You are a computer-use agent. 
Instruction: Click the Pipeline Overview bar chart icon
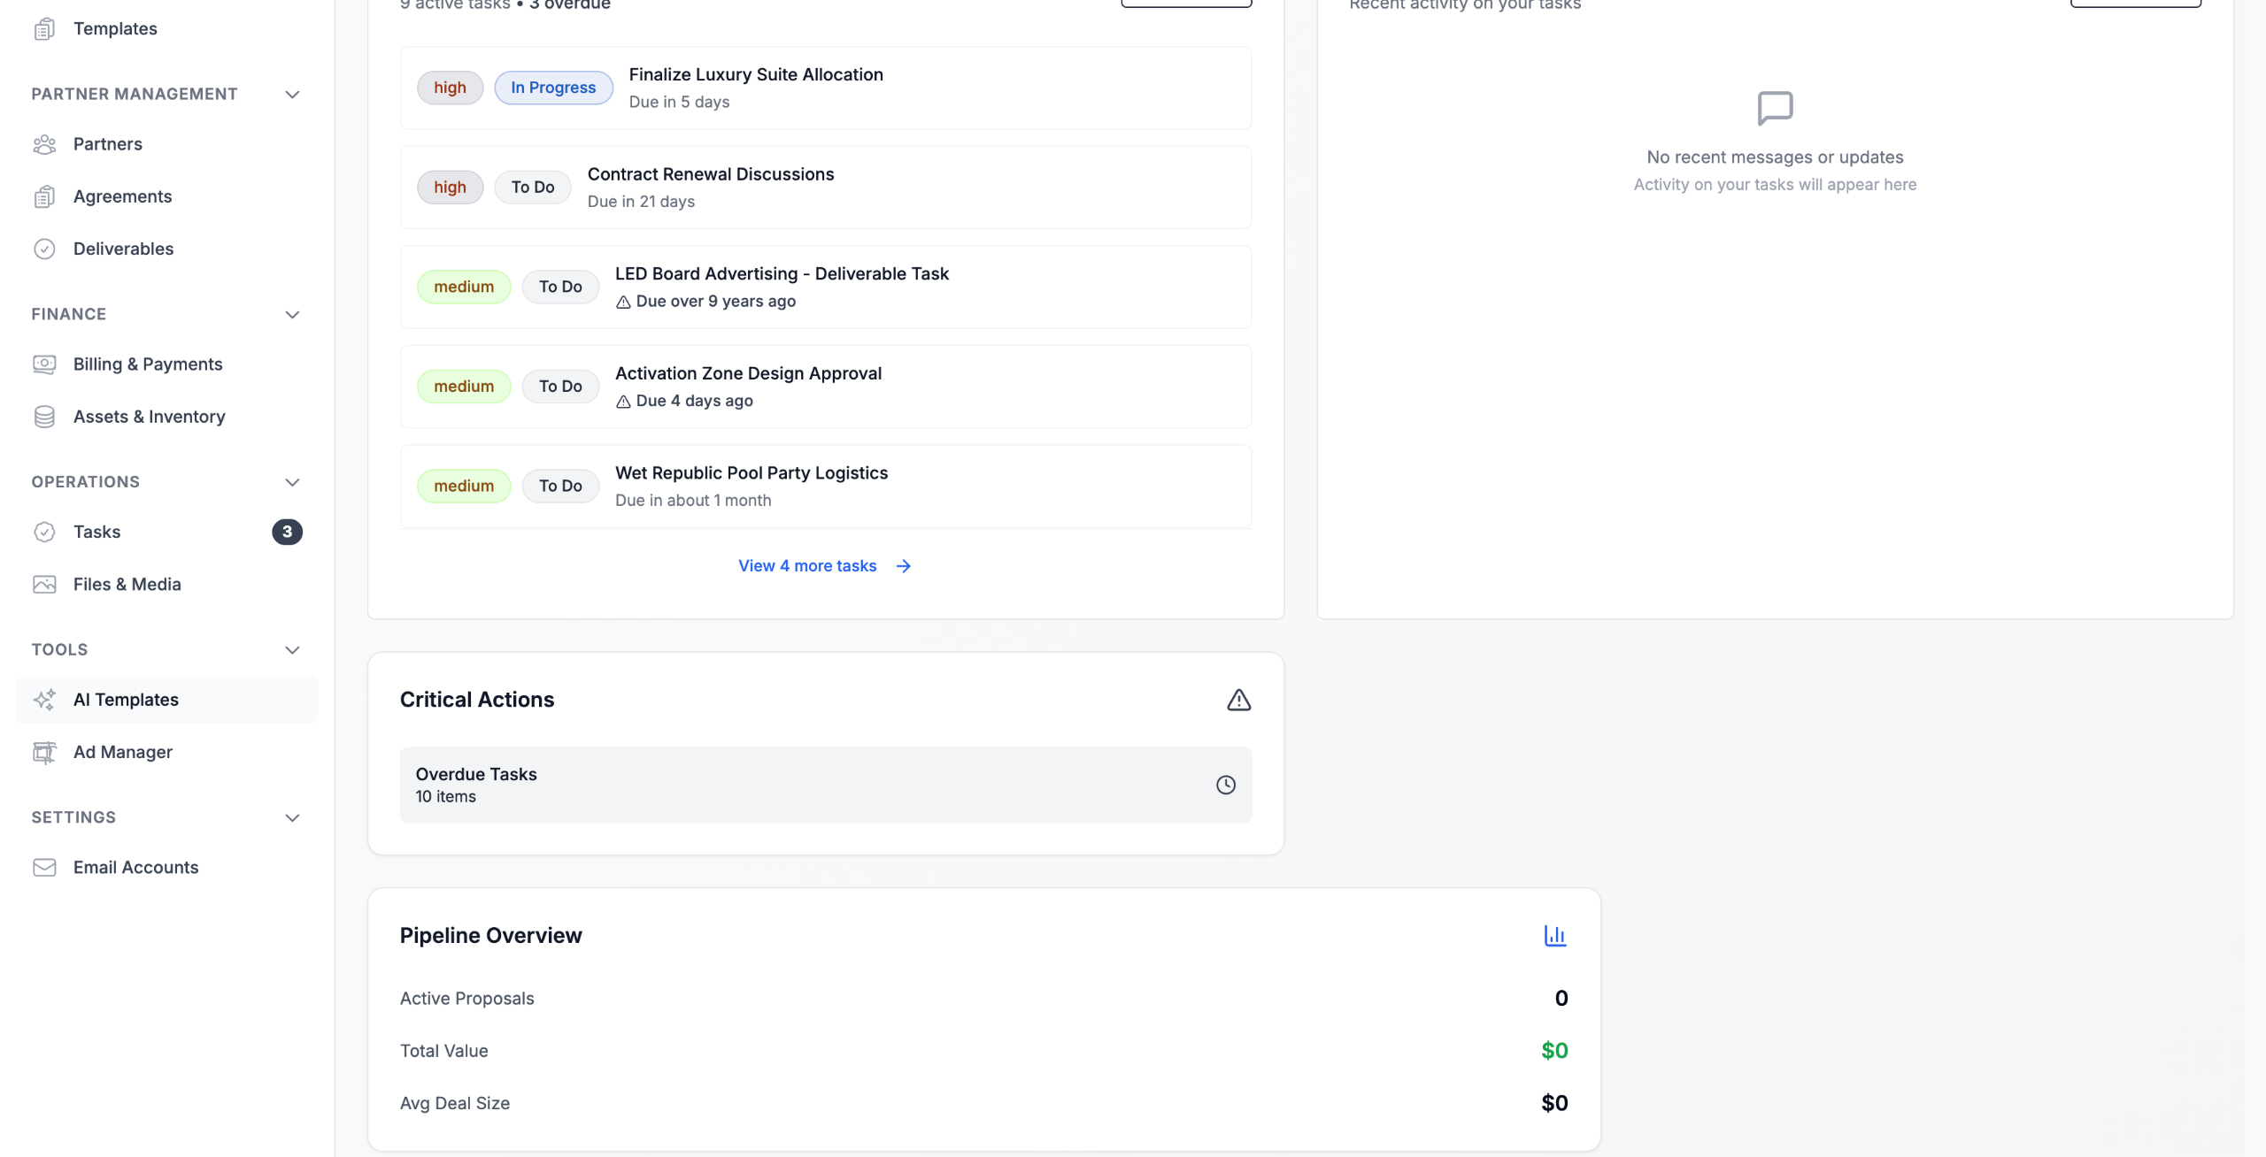[1554, 936]
